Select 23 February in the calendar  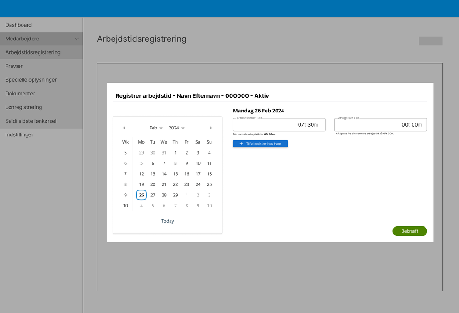pyautogui.click(x=187, y=184)
